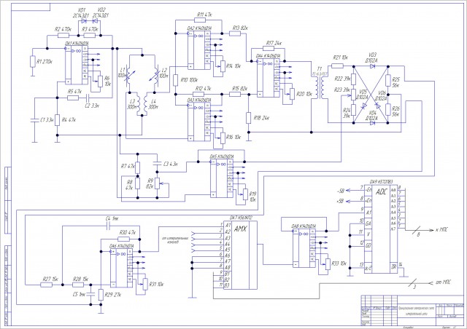Click the R18 24k label

pos(261,118)
